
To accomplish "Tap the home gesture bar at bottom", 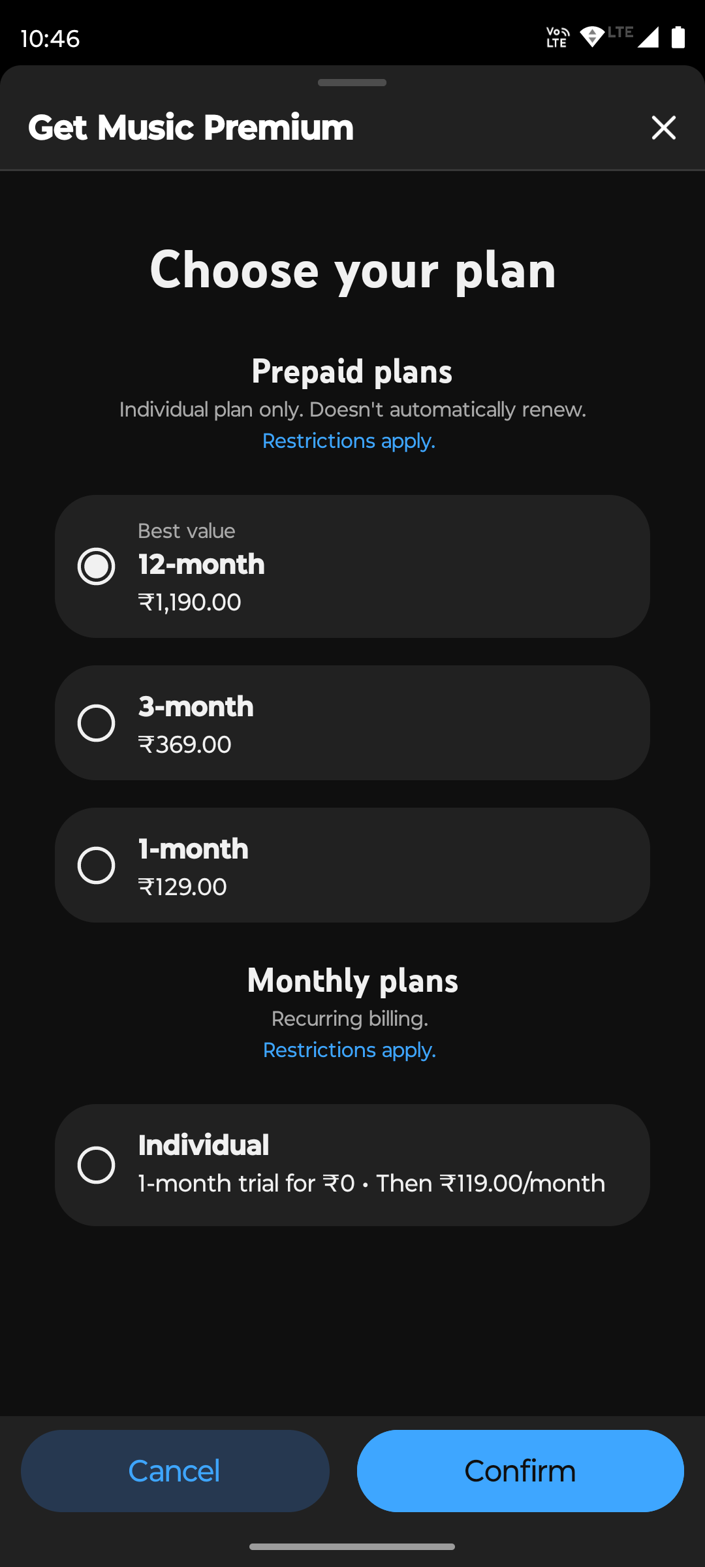I will click(352, 1546).
